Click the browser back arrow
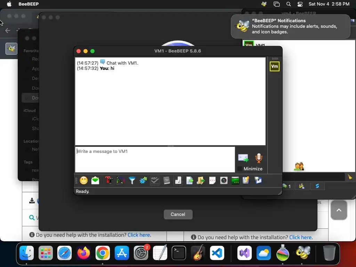This screenshot has width=356, height=267. 8,31
